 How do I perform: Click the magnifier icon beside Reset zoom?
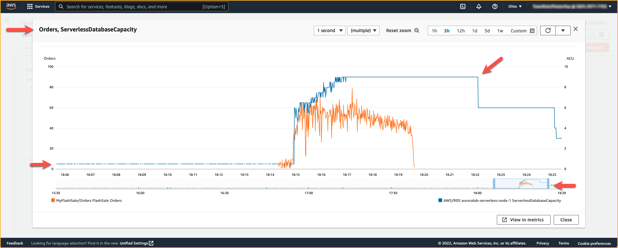pos(417,30)
